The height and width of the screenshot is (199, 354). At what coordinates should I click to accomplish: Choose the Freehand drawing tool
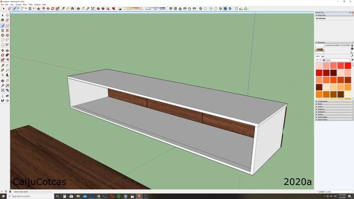tap(7, 26)
